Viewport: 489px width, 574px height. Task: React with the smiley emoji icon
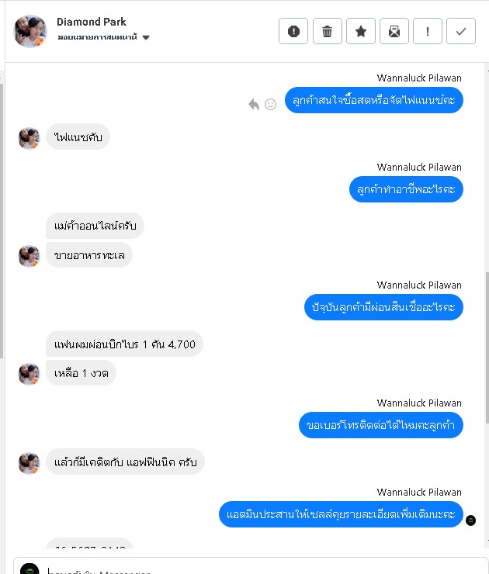(270, 105)
